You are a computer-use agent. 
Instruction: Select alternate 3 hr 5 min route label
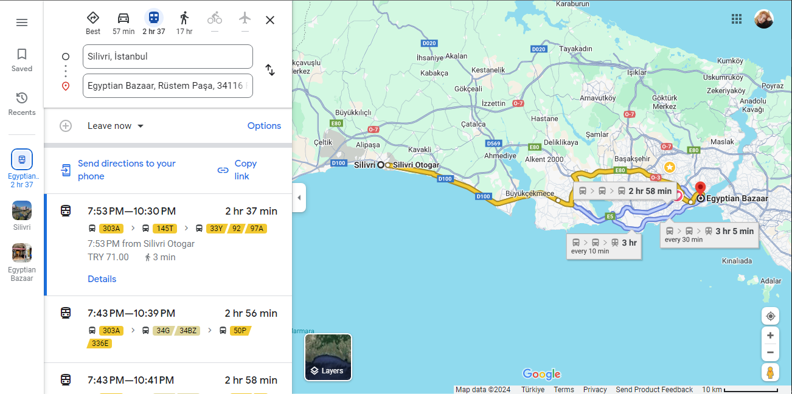point(710,234)
